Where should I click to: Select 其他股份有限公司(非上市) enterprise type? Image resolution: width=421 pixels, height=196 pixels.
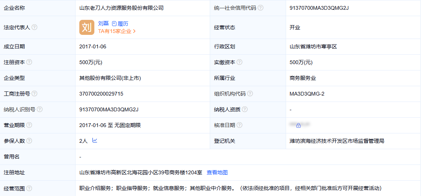(x=110, y=78)
